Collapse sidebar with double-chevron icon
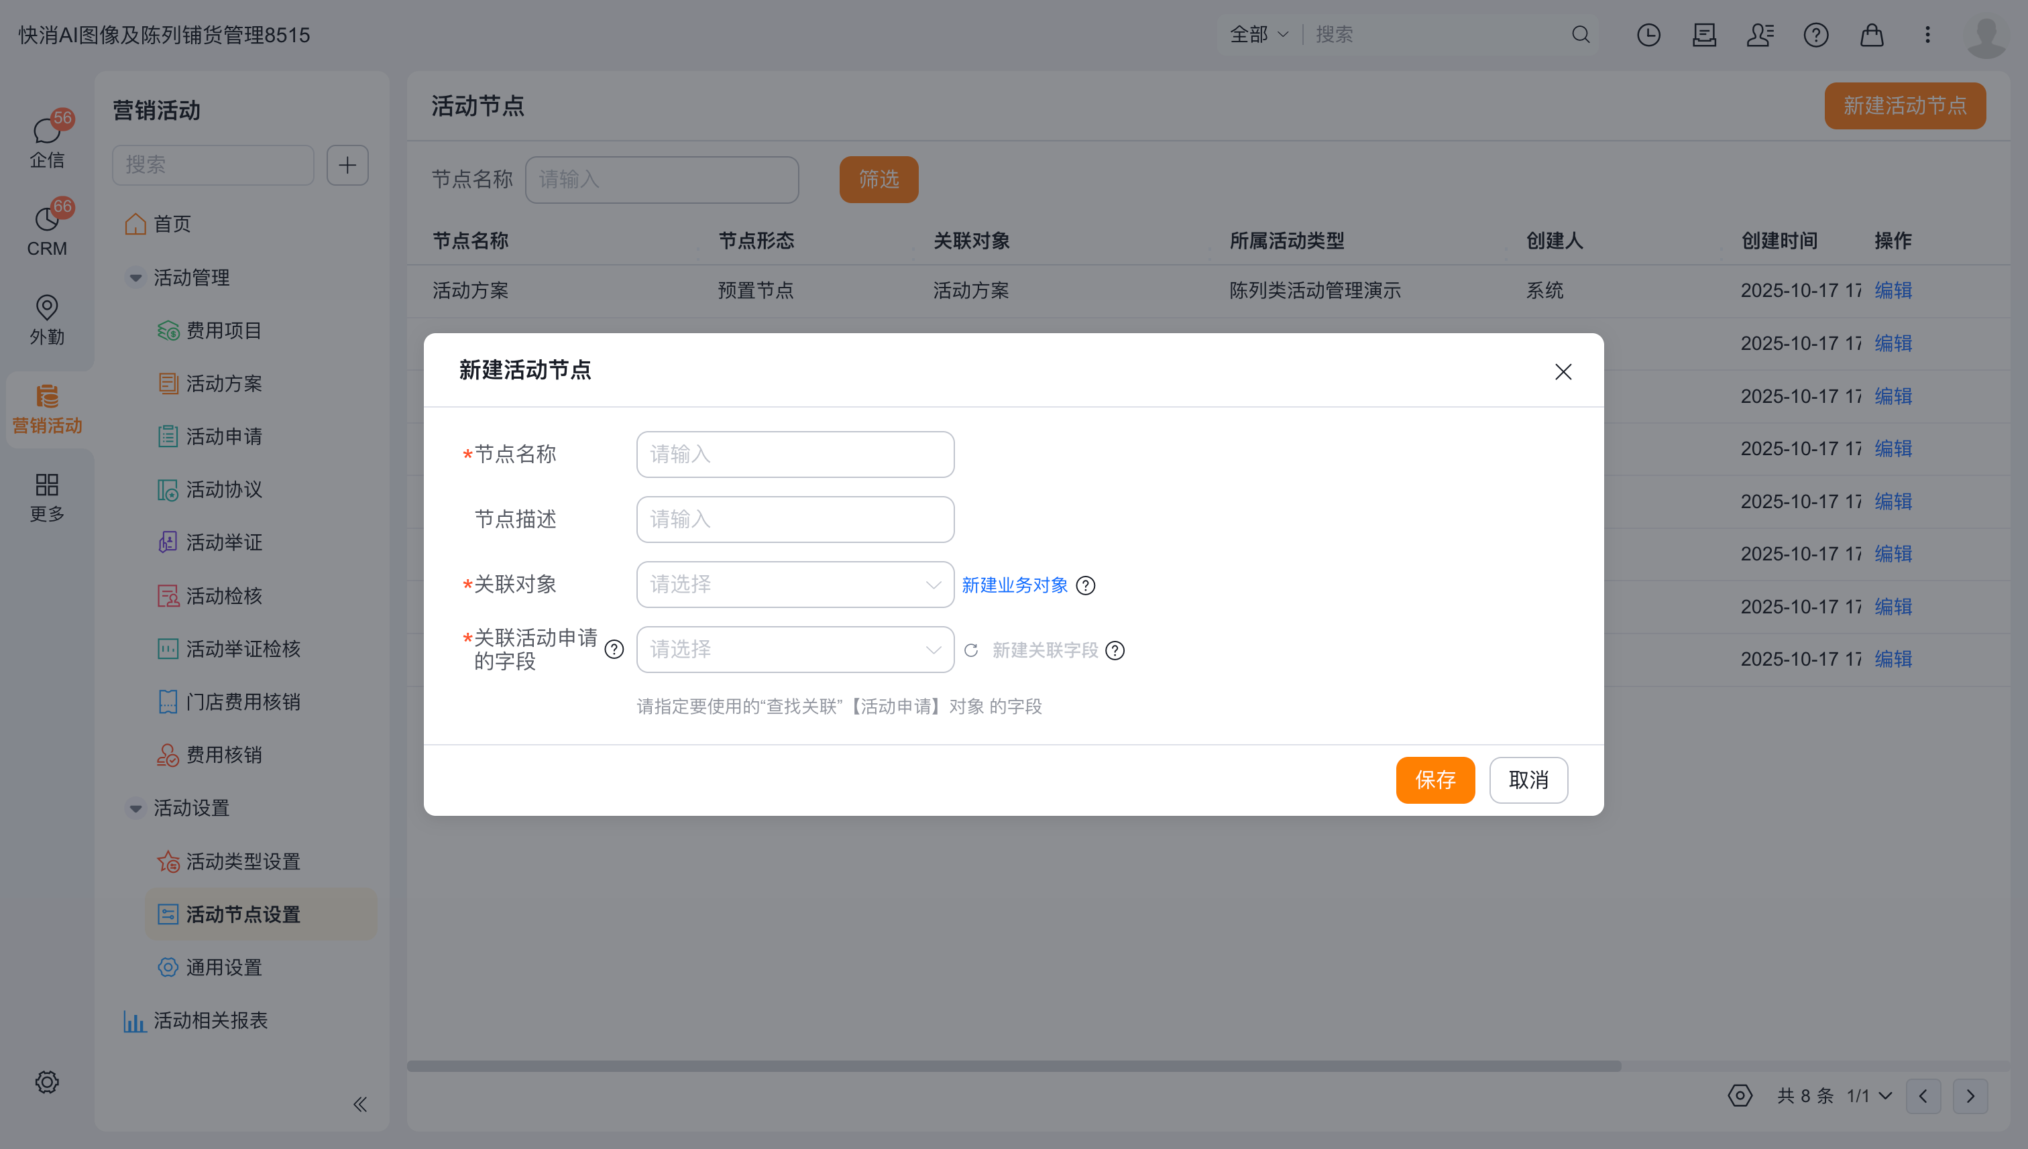The image size is (2028, 1149). click(x=360, y=1104)
